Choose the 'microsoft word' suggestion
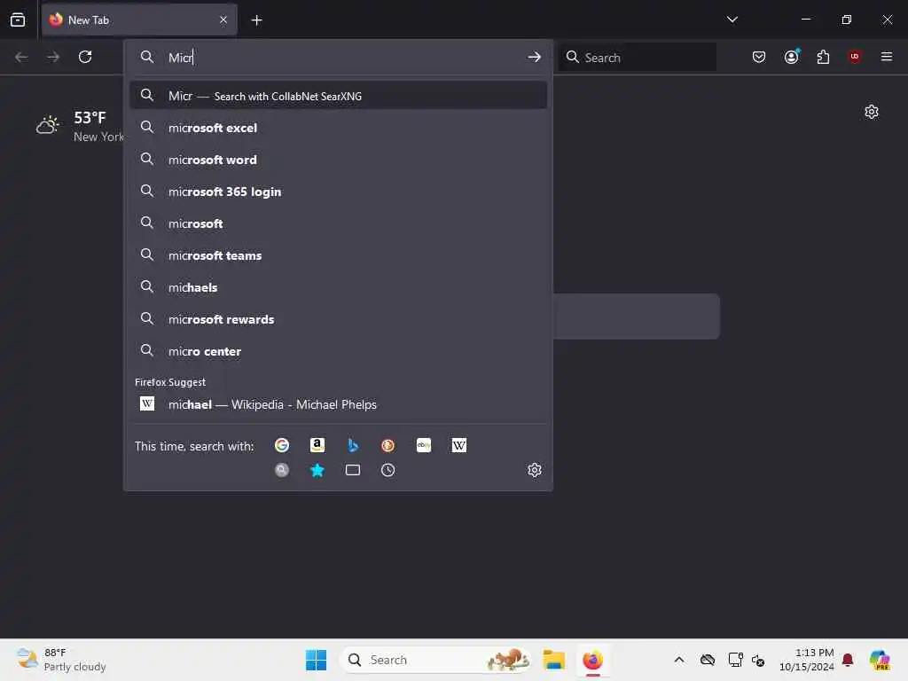The width and height of the screenshot is (908, 681). pos(338,160)
